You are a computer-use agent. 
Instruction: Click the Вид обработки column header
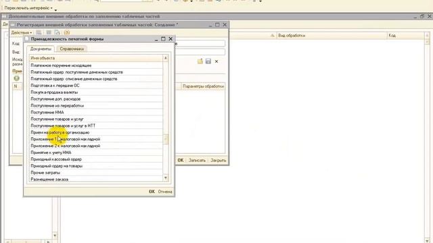tap(332, 35)
